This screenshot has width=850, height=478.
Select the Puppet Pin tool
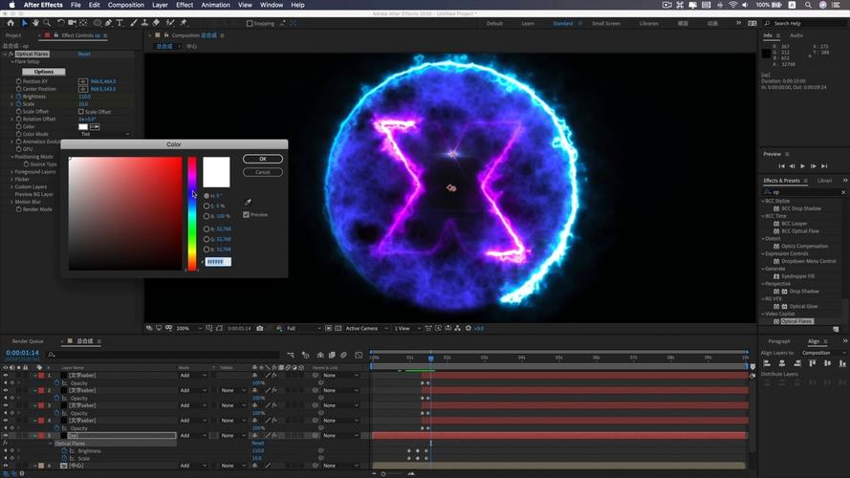coord(184,23)
